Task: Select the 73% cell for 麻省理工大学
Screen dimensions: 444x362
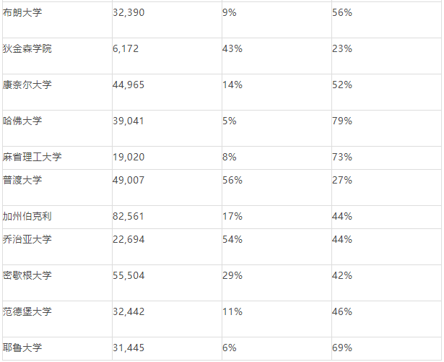Action: (342, 157)
